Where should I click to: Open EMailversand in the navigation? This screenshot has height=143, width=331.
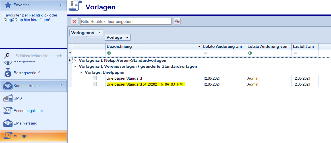[x=33, y=123]
